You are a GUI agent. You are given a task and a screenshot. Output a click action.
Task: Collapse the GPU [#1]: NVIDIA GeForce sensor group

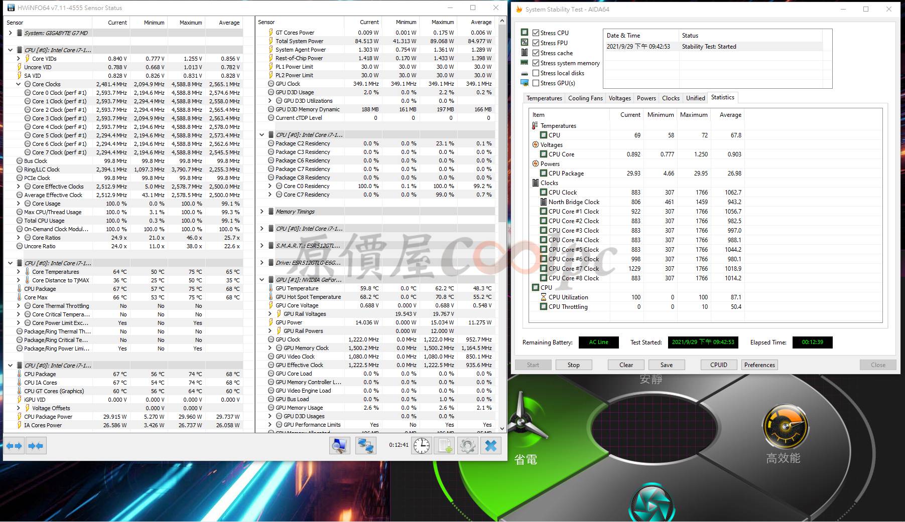pyautogui.click(x=262, y=280)
